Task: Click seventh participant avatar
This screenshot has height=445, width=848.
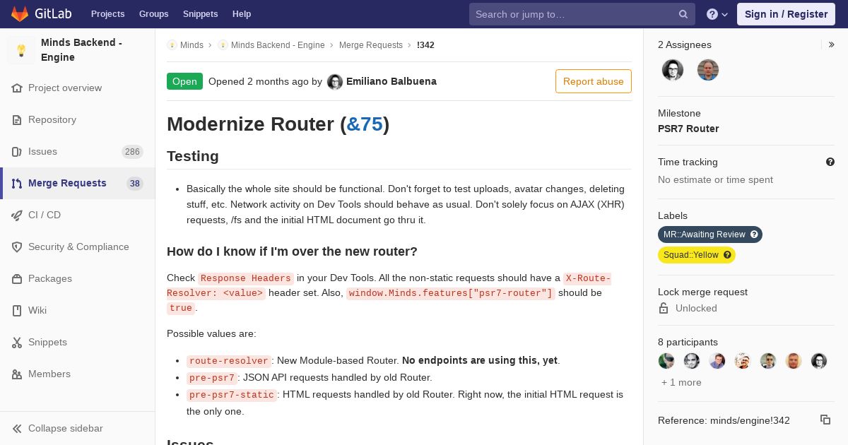Action: pyautogui.click(x=819, y=361)
